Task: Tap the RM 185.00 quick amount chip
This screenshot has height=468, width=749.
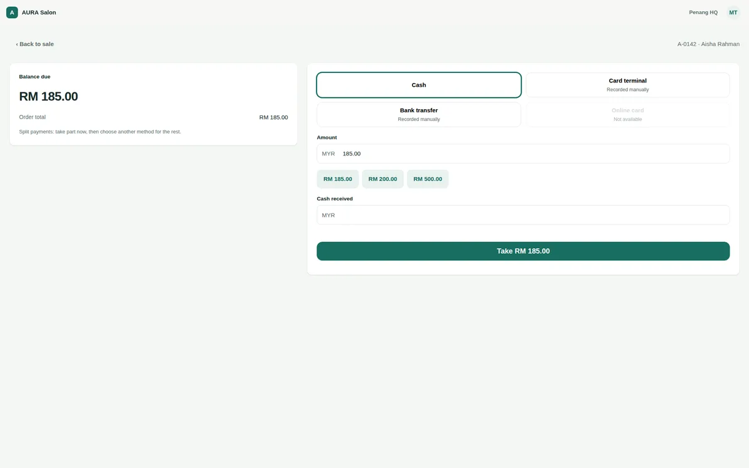Action: 338,179
